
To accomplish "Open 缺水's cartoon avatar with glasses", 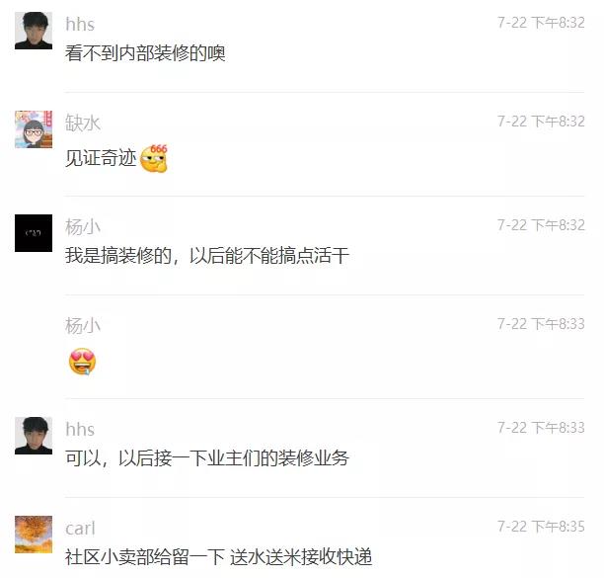I will click(x=34, y=129).
